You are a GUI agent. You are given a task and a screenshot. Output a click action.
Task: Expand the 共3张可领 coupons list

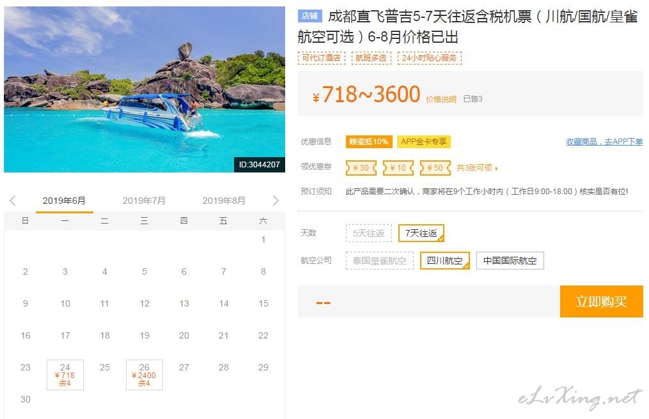tap(477, 168)
